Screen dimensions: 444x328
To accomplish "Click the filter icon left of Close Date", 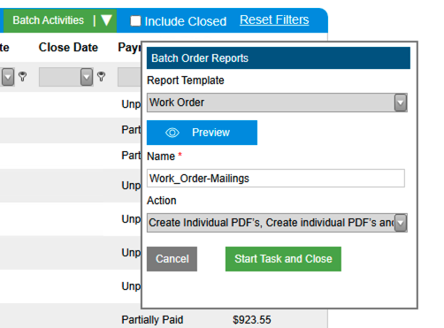I will (22, 76).
